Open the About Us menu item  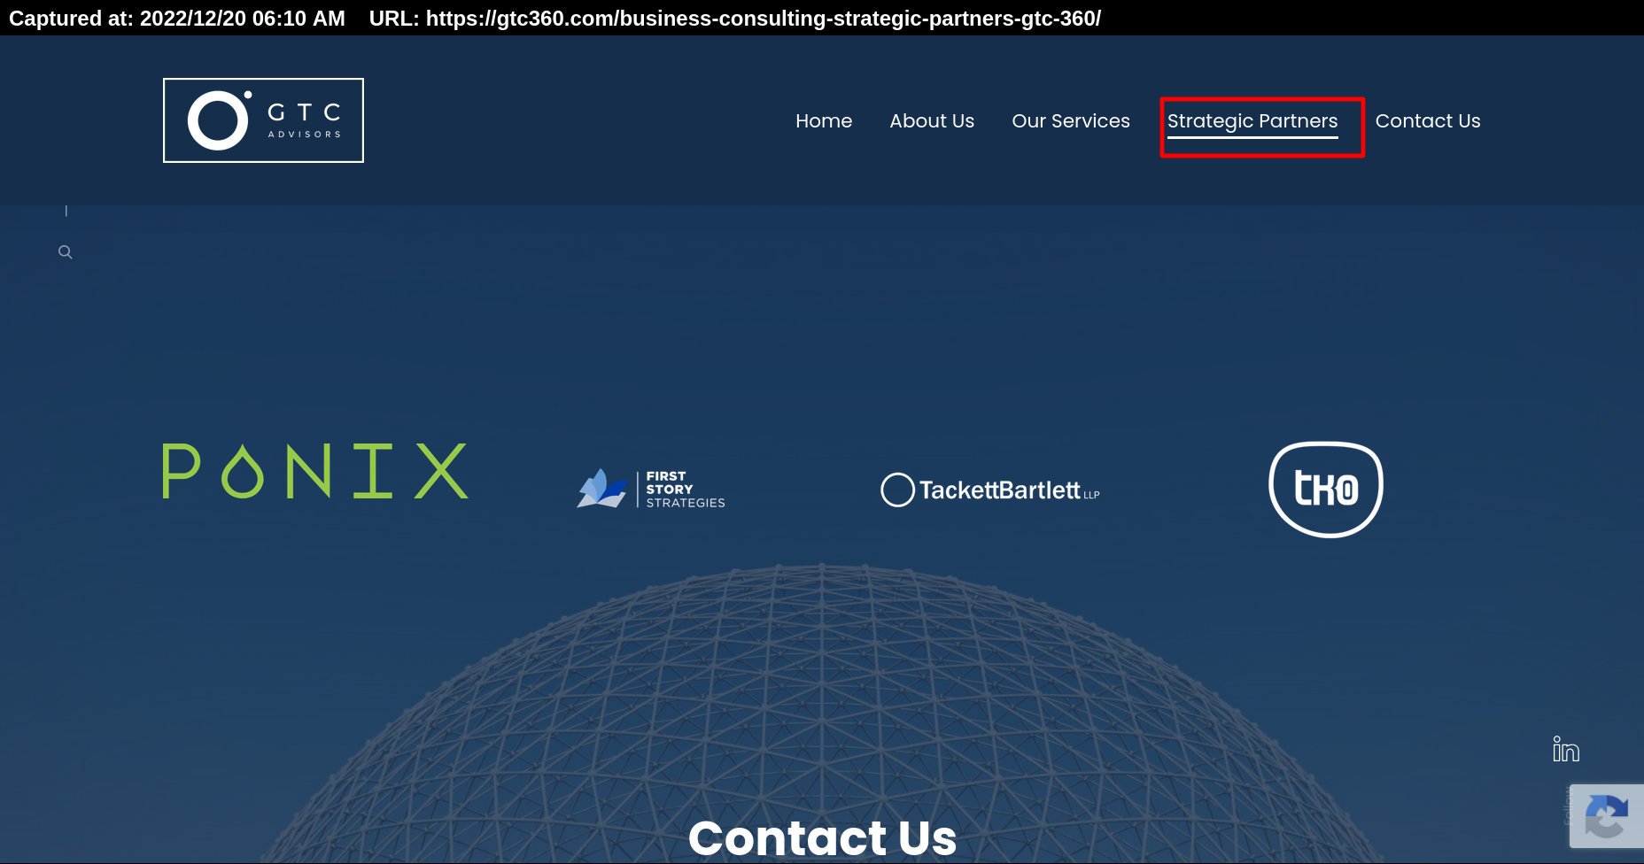(932, 121)
